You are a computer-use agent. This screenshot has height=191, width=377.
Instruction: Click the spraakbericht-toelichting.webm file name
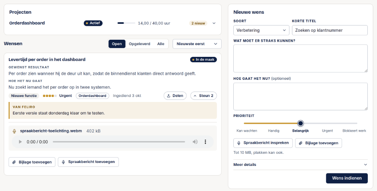click(51, 131)
